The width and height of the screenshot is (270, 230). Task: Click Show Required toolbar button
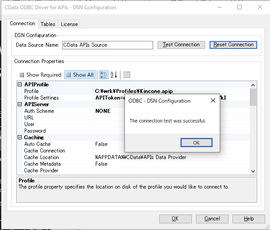coord(41,75)
